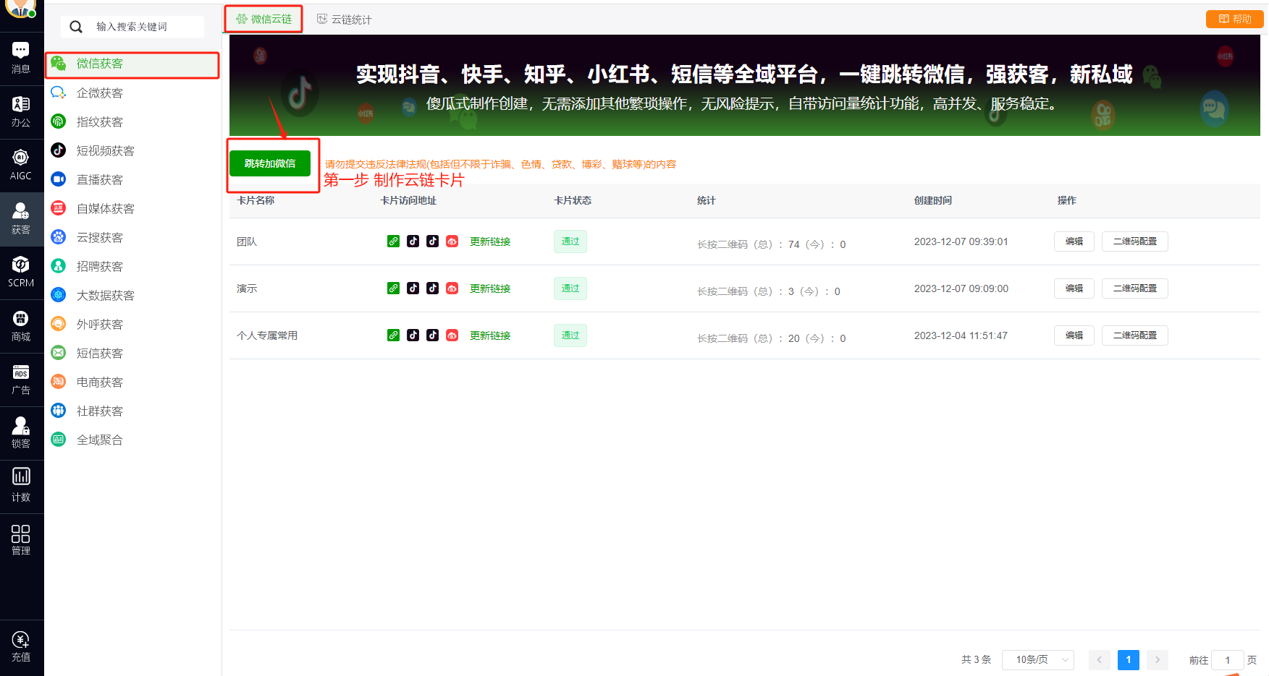Click 更新链接 for the 团队 card
The width and height of the screenshot is (1269, 676).
[490, 241]
